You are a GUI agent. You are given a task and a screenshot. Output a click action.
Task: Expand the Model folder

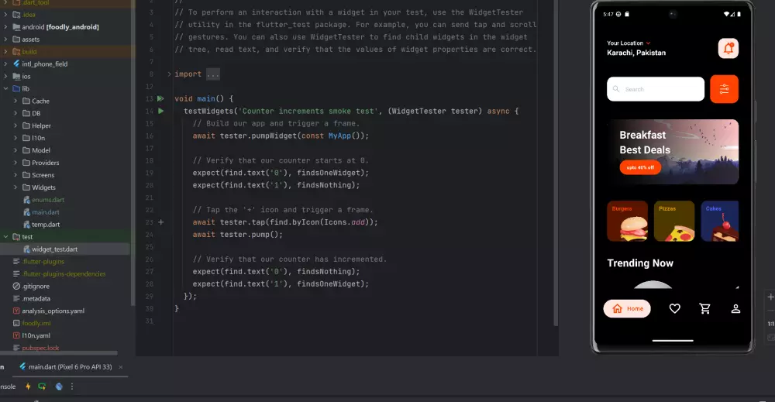point(15,150)
